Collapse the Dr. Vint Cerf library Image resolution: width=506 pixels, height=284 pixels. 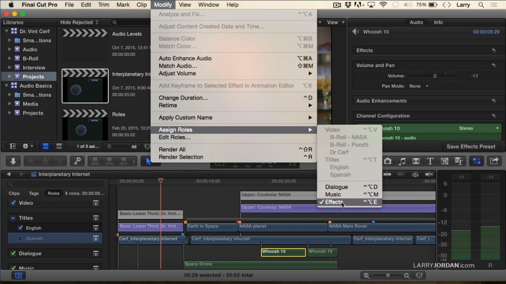pos(6,31)
